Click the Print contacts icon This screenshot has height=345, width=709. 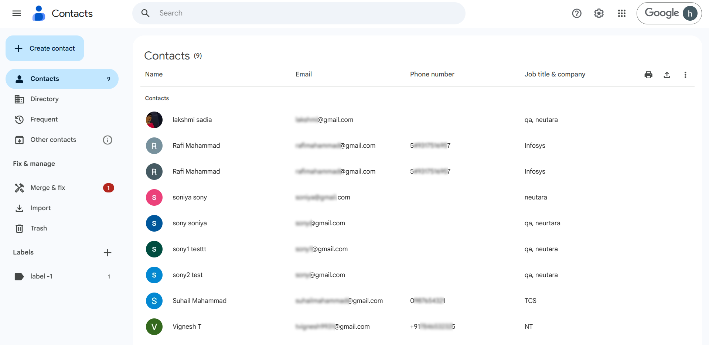[648, 75]
